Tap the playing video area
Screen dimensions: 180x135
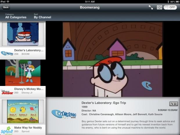point(113,59)
